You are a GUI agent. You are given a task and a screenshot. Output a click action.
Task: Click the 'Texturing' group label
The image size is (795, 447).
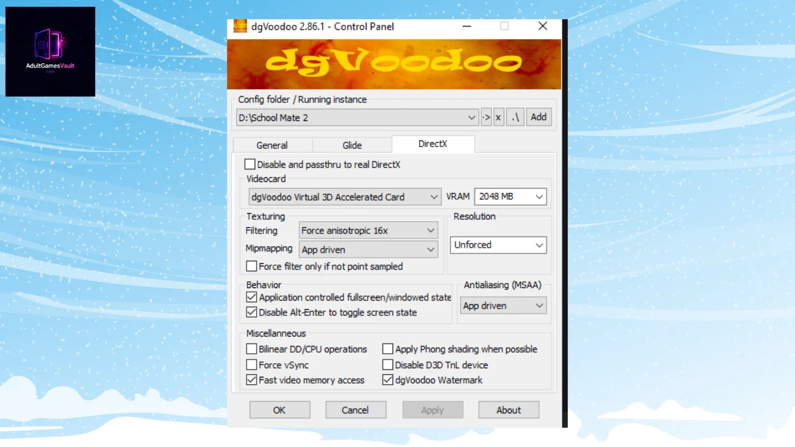point(266,217)
